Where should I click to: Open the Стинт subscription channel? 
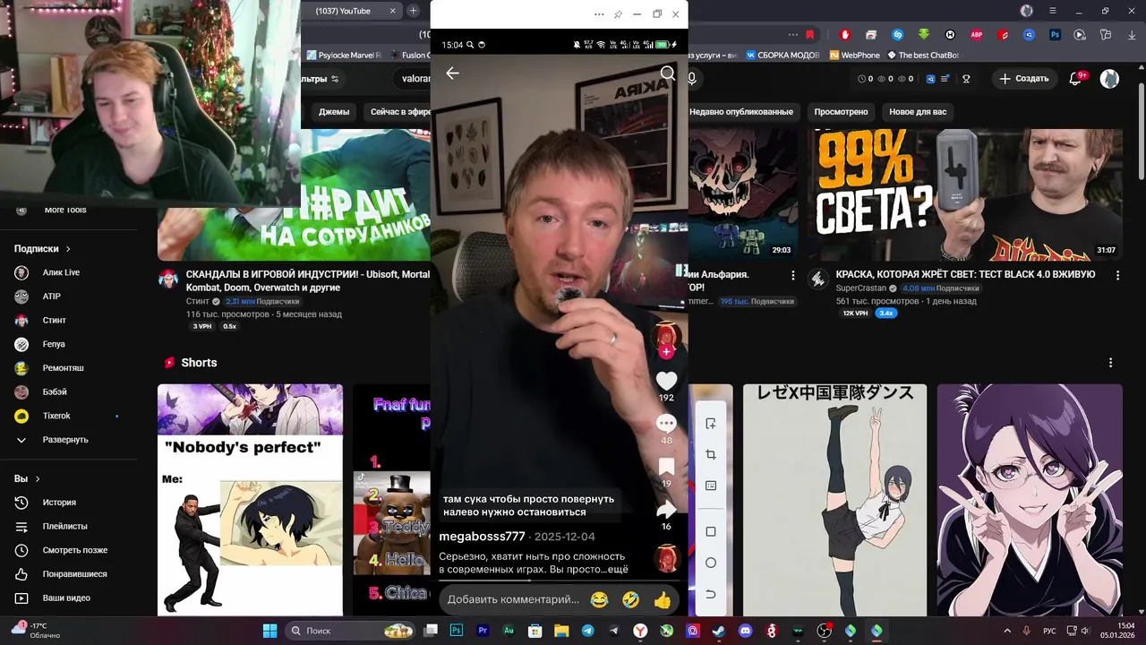(54, 321)
